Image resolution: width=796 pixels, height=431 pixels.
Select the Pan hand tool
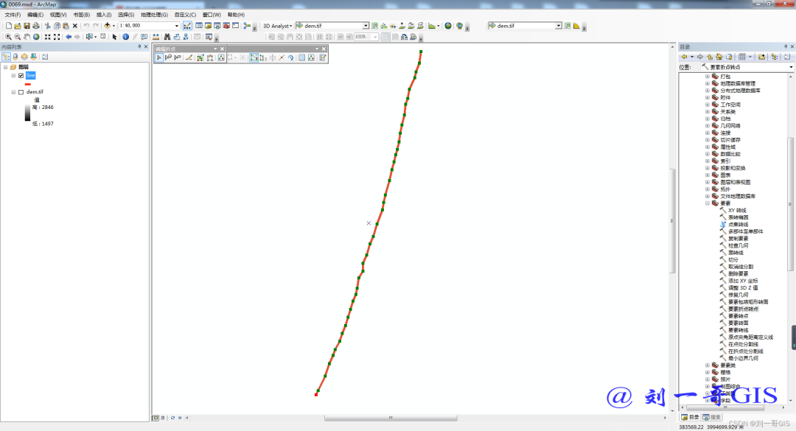(x=27, y=37)
